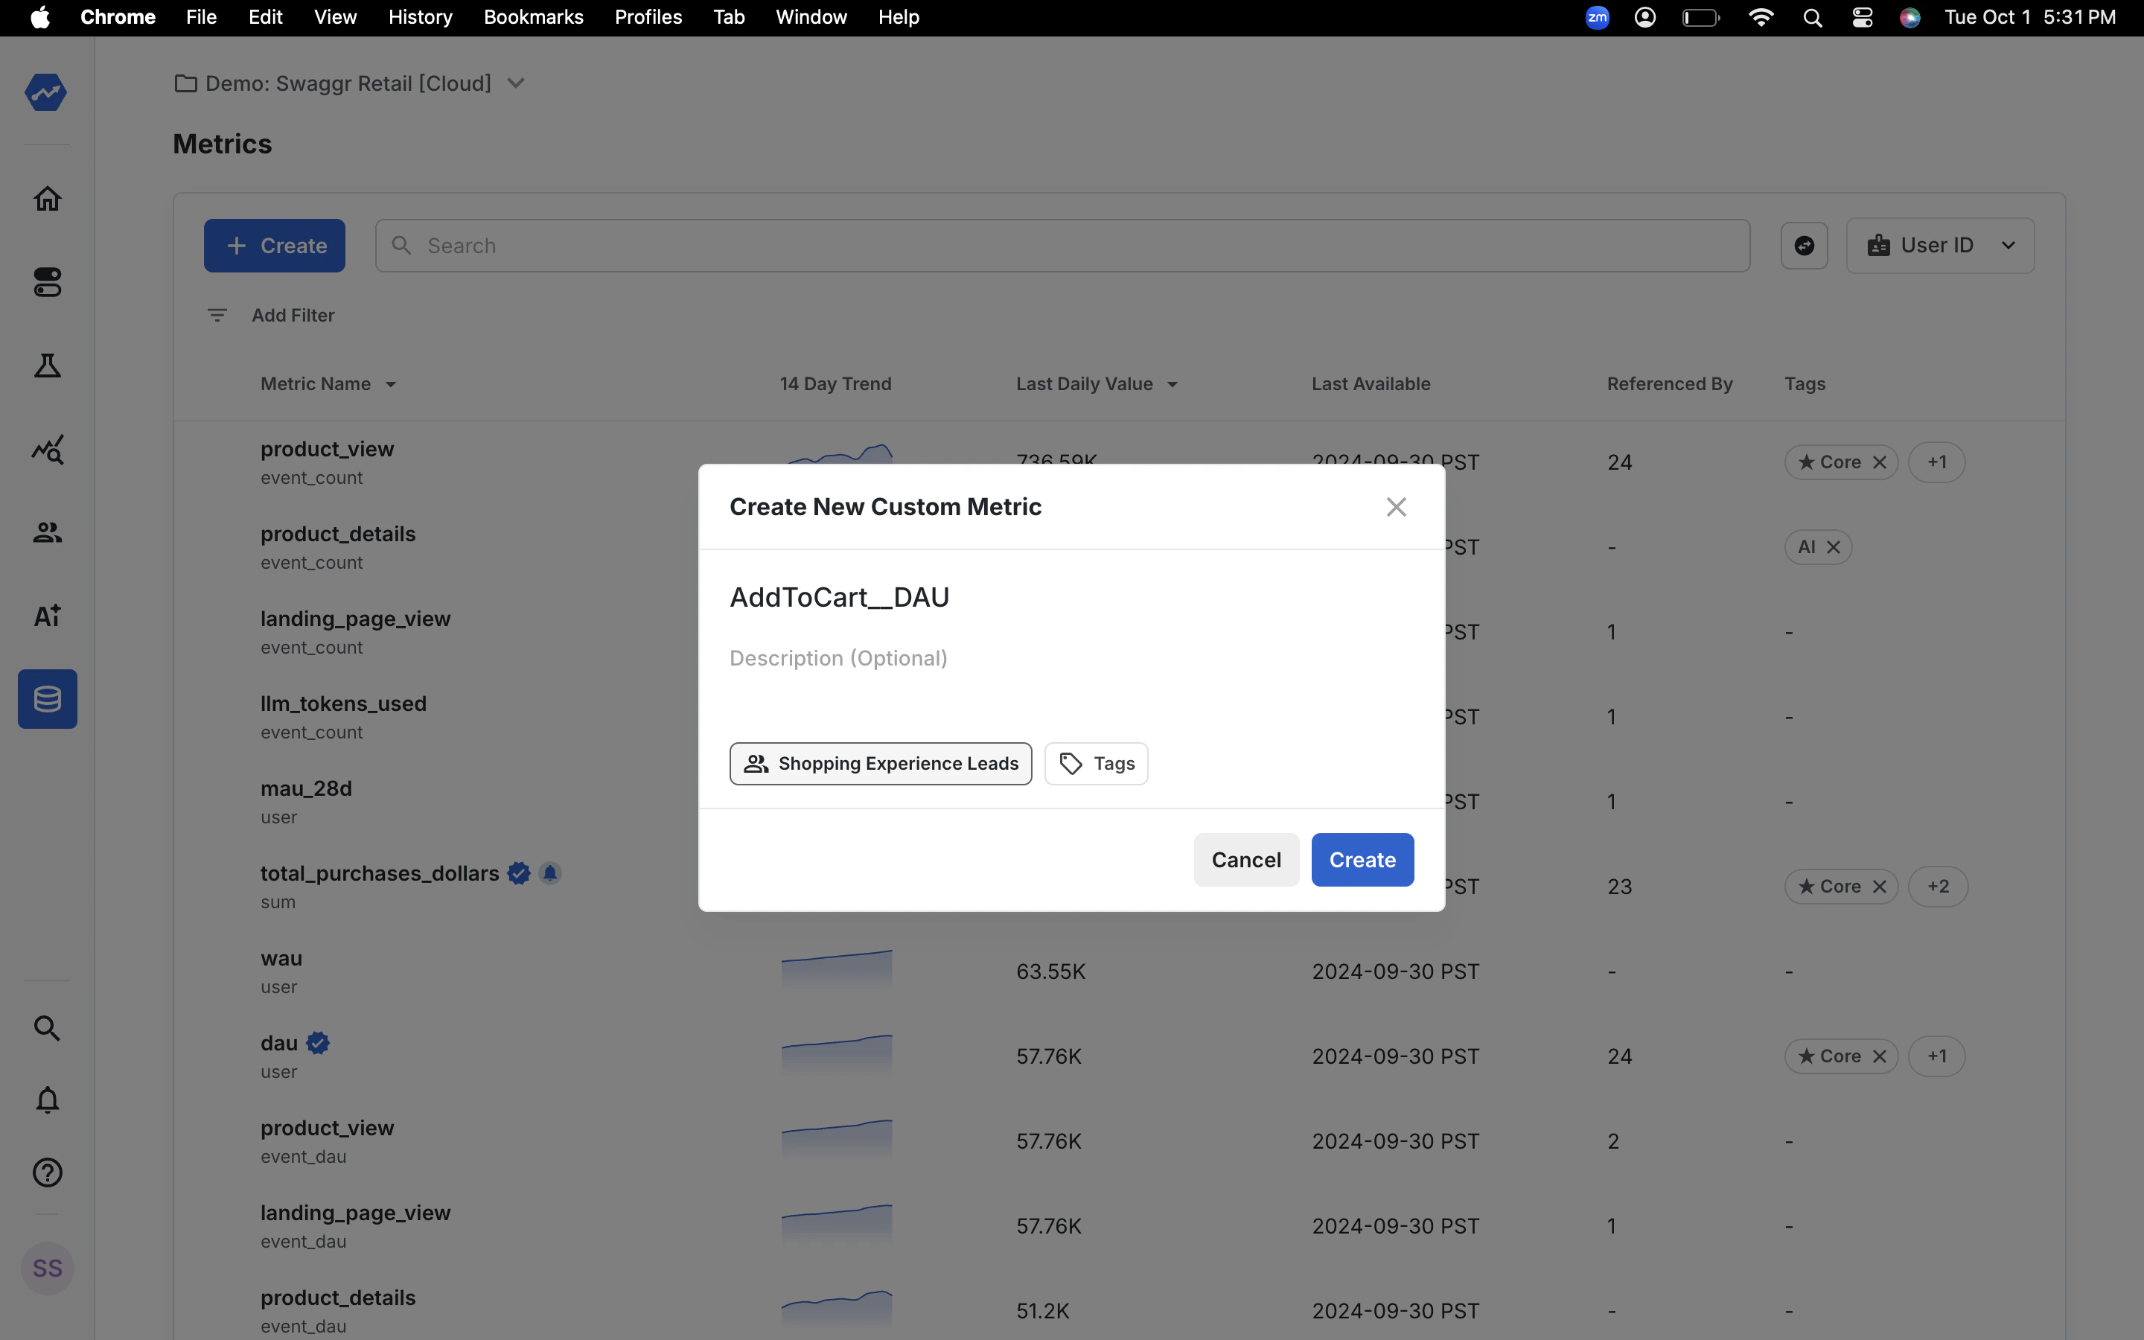Click the refresh sync icon beside User ID

[x=1804, y=246]
